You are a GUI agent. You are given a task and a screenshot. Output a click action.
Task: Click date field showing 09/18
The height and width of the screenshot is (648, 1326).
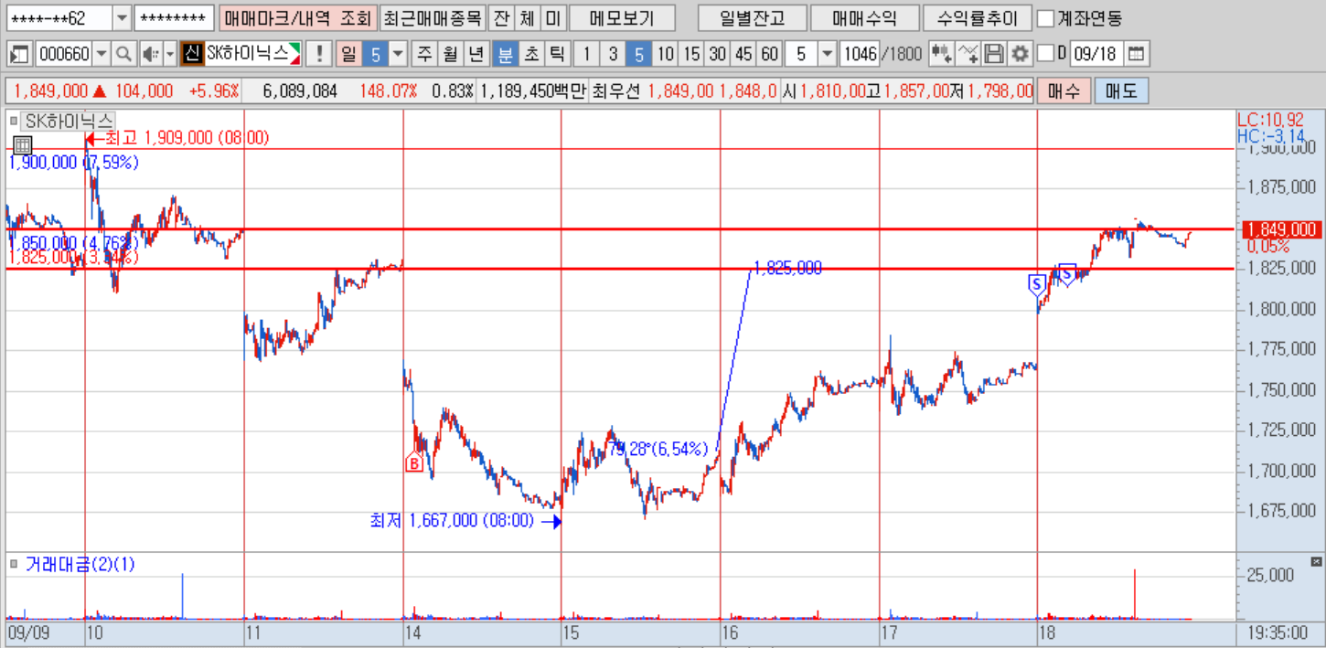coord(1096,54)
